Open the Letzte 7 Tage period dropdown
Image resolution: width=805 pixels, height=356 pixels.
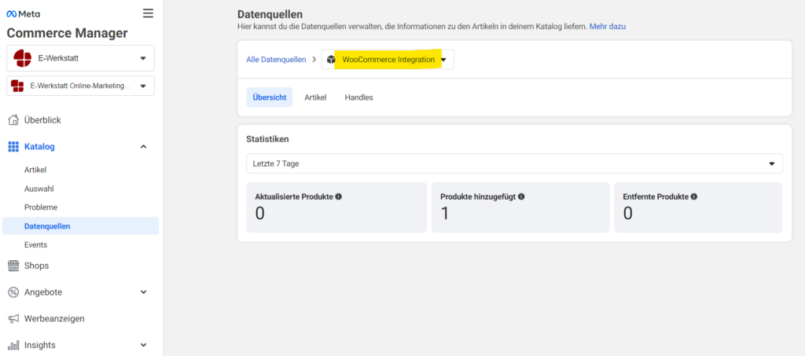tap(514, 163)
